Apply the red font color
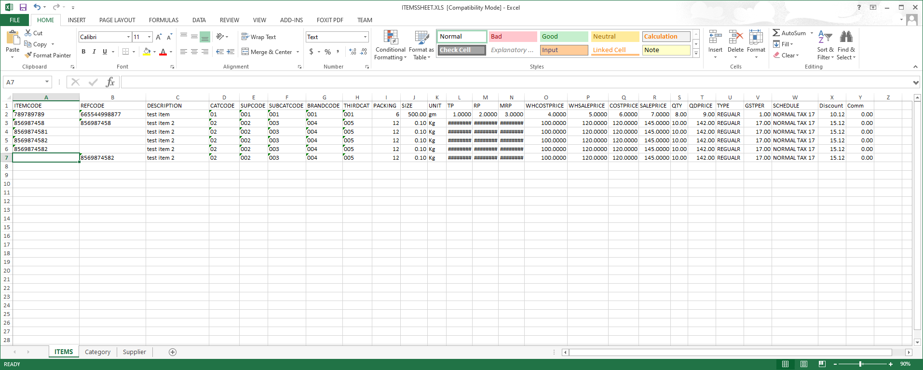 coord(163,52)
